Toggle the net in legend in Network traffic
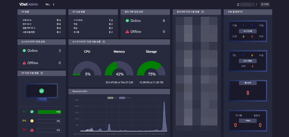 (x=113, y=98)
